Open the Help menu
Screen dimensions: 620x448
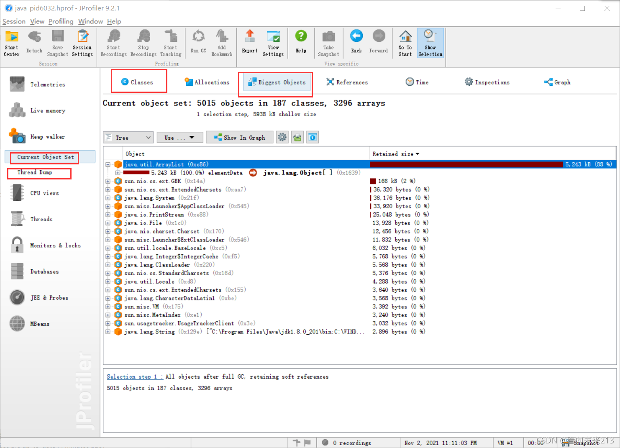click(x=114, y=21)
